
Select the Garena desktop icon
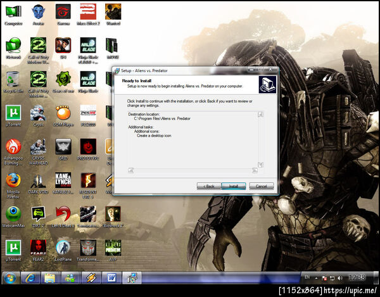pyautogui.click(x=63, y=15)
